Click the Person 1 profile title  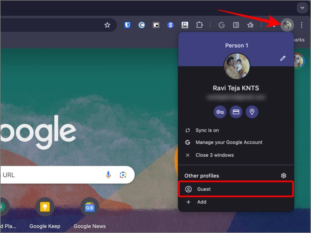237,46
